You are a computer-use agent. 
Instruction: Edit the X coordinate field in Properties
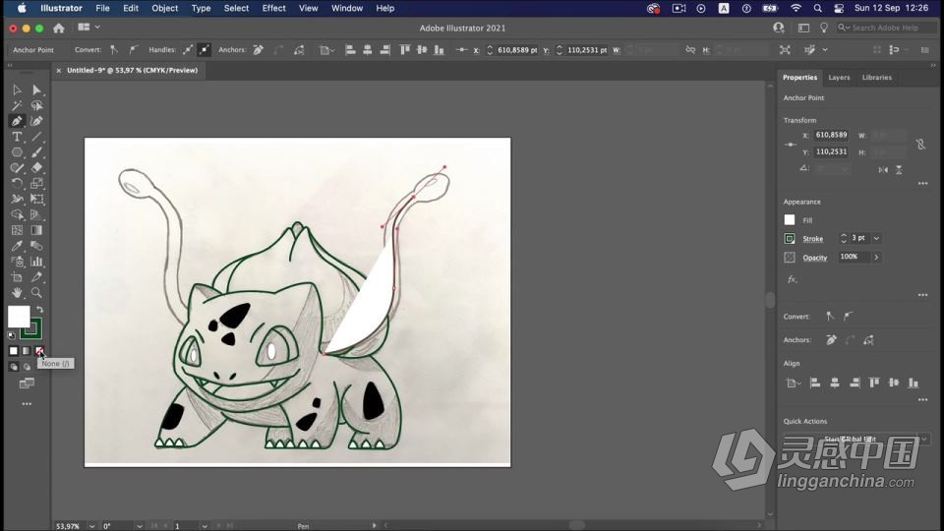(831, 135)
